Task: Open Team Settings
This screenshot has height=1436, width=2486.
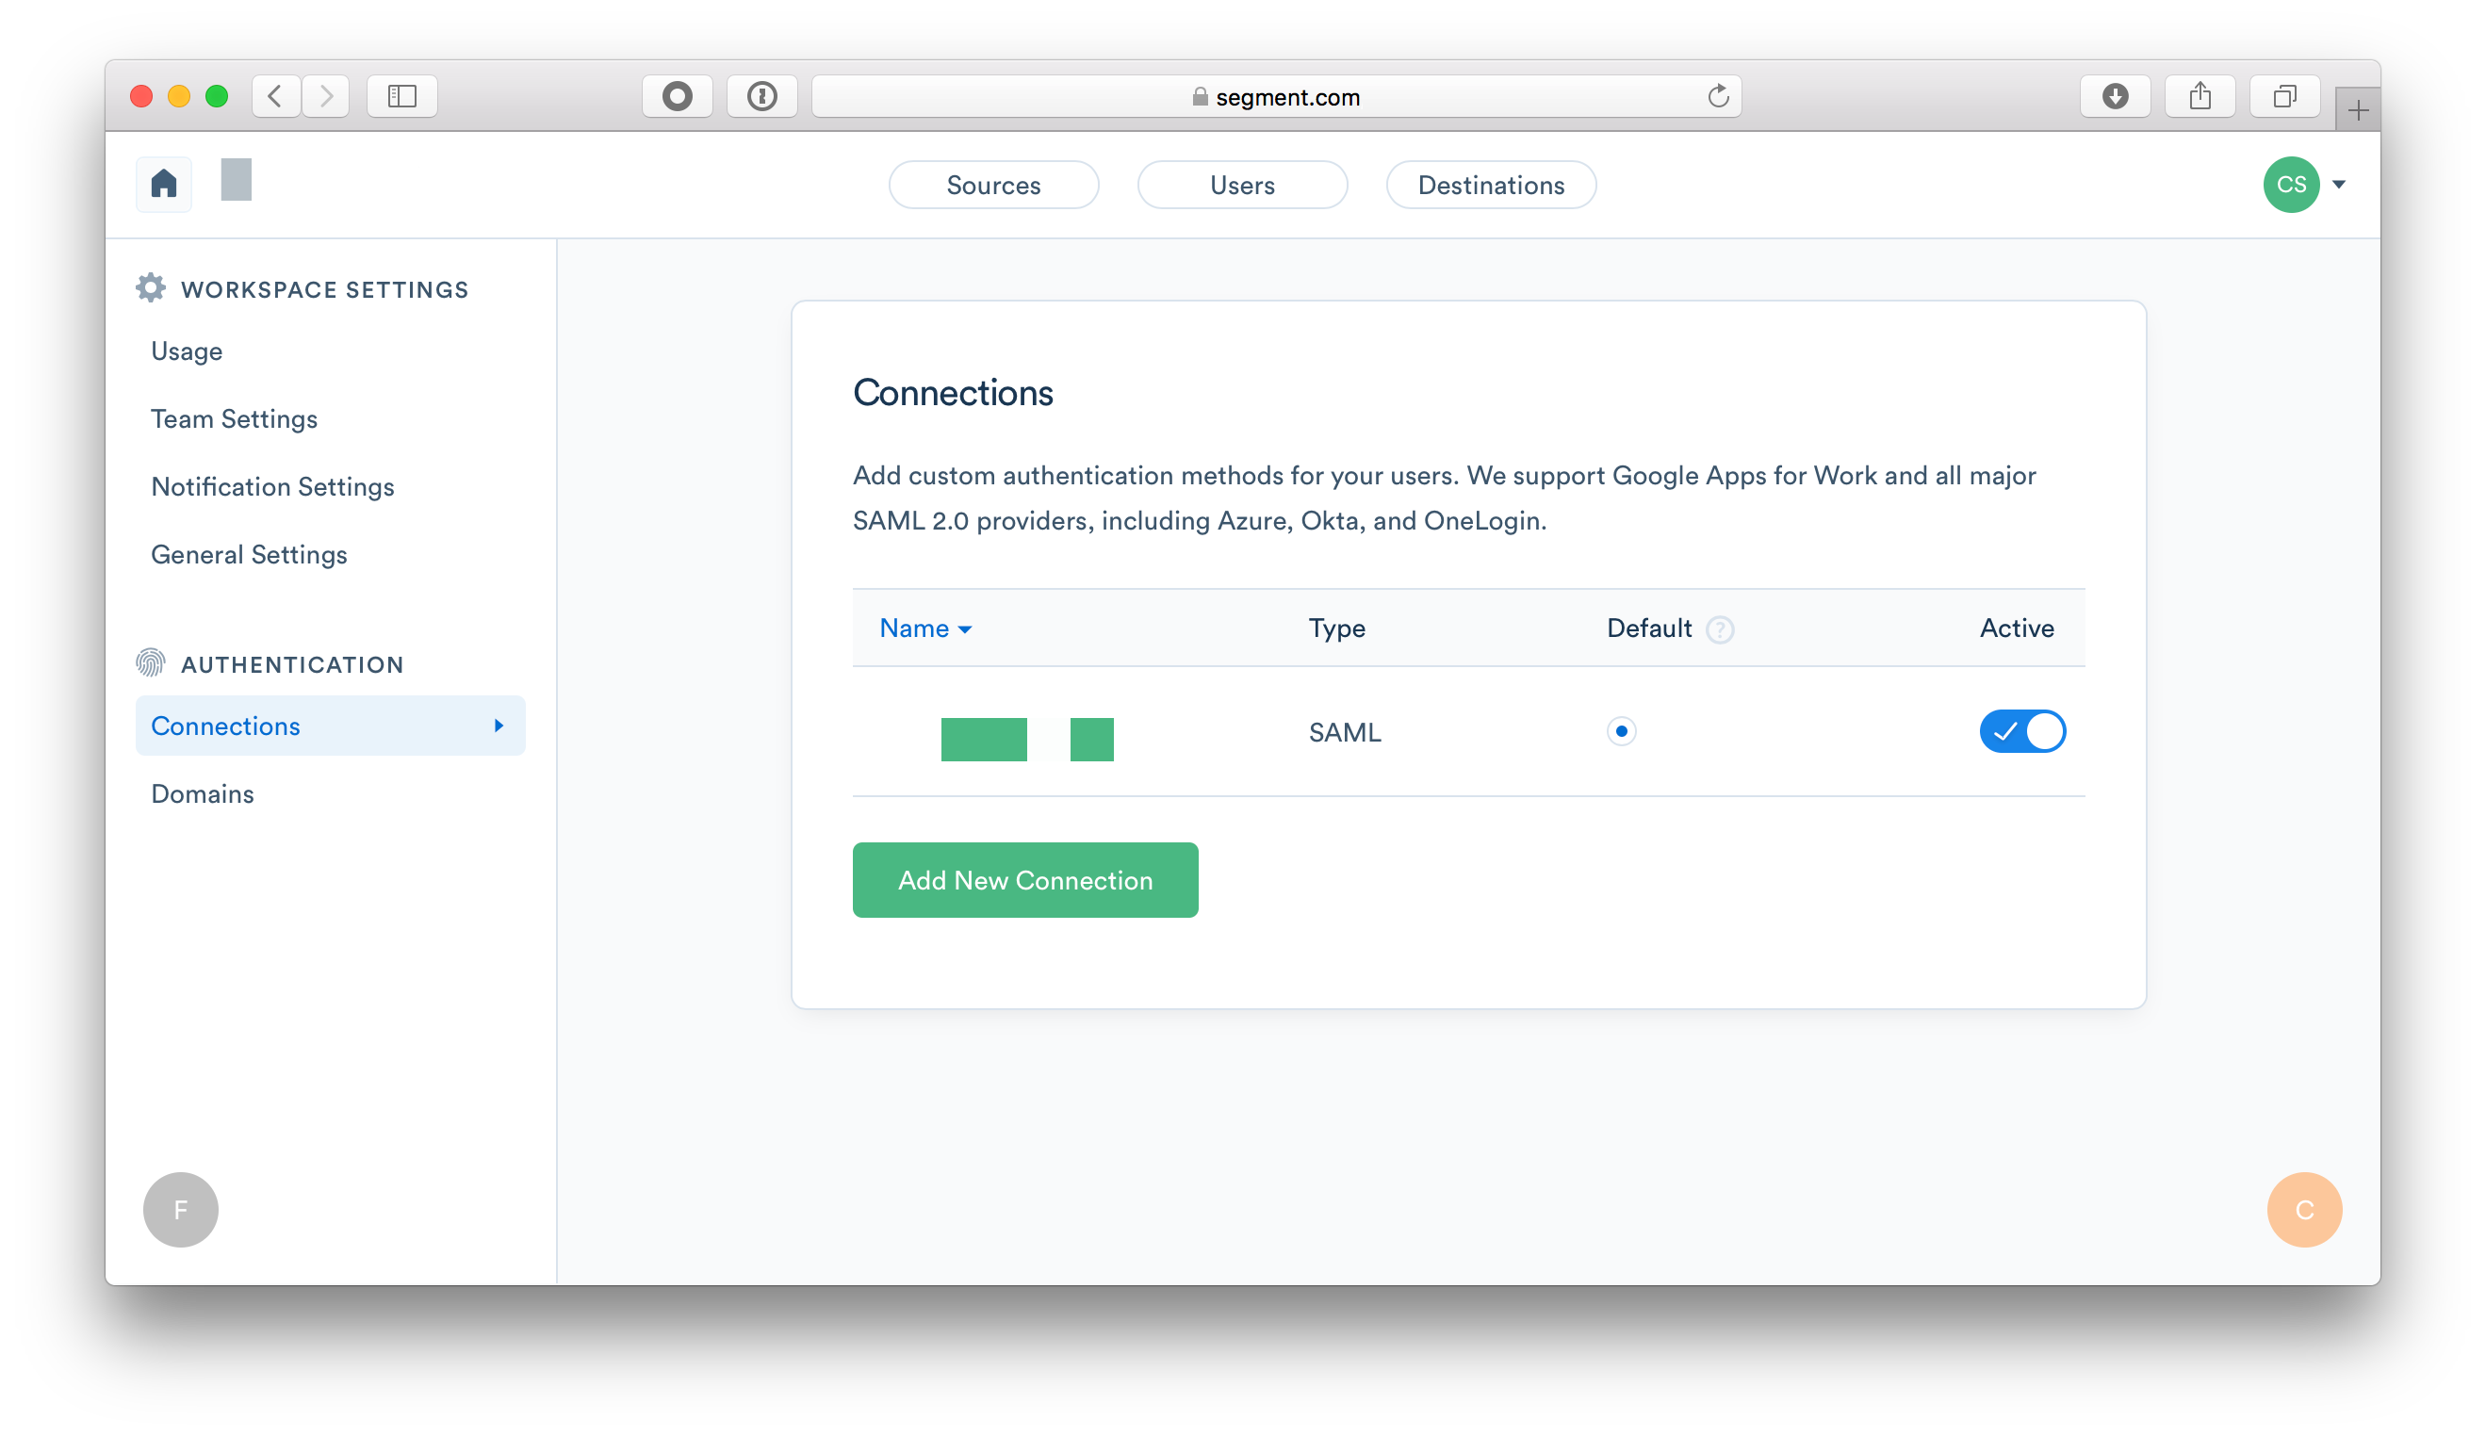Action: coord(234,419)
